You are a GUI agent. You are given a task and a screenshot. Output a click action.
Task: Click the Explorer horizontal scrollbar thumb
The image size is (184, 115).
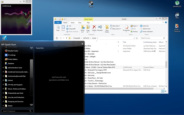119,89
